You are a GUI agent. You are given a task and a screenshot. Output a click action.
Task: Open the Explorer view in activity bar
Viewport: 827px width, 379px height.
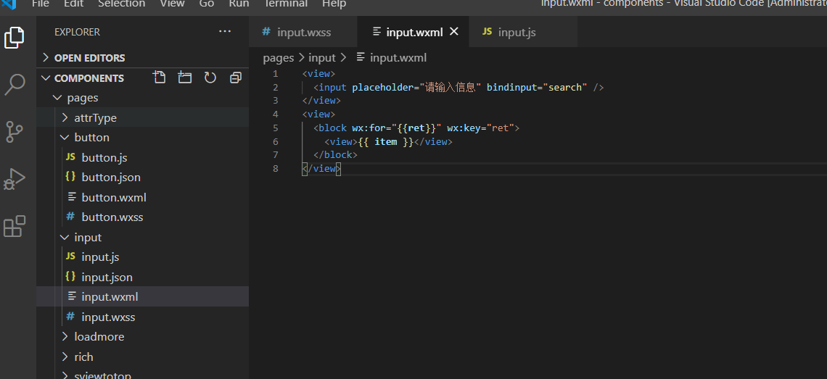coord(15,38)
